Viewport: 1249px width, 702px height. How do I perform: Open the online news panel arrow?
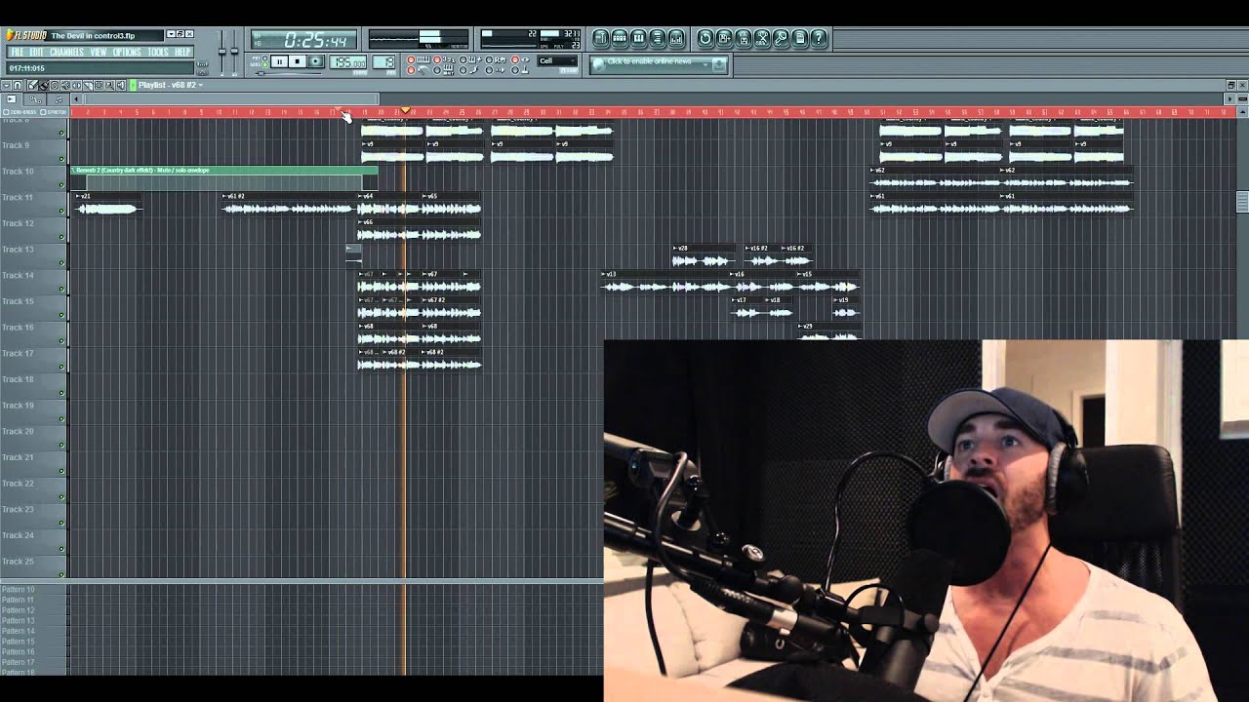pos(705,64)
